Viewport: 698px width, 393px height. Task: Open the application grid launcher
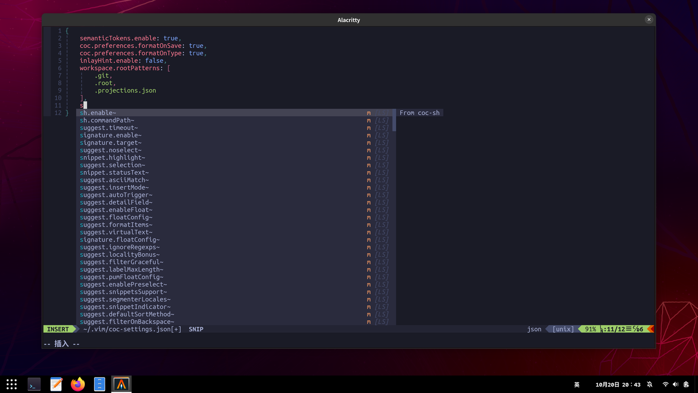(x=11, y=384)
